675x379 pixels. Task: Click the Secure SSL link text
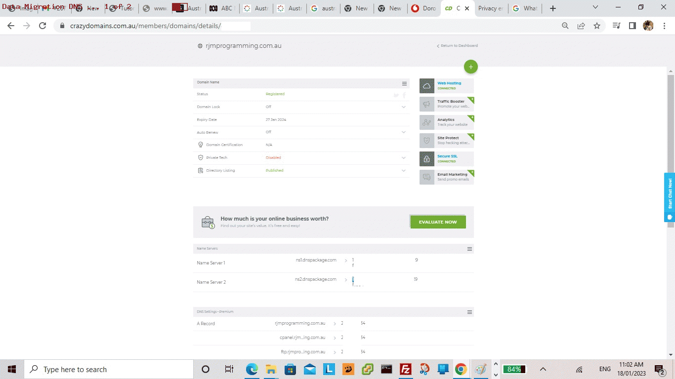click(x=447, y=156)
